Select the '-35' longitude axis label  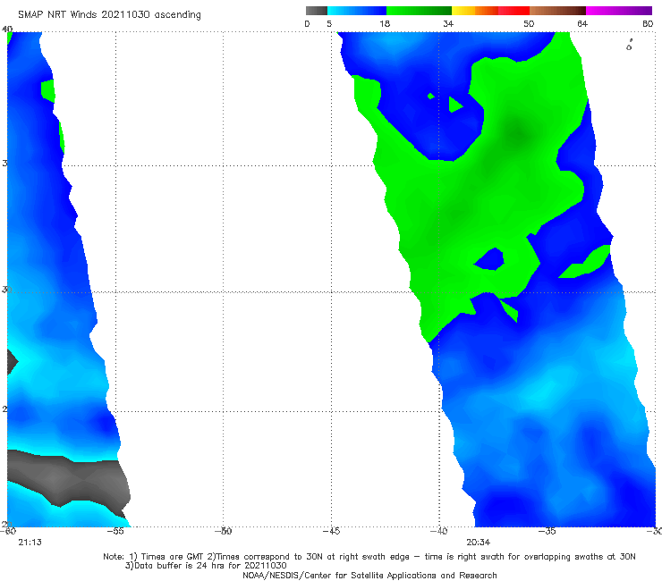pos(547,531)
